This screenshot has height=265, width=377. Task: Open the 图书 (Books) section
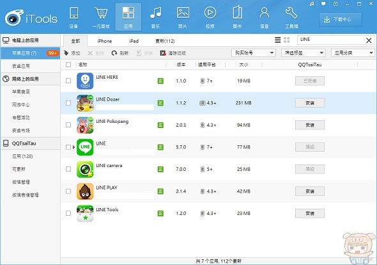click(x=237, y=17)
